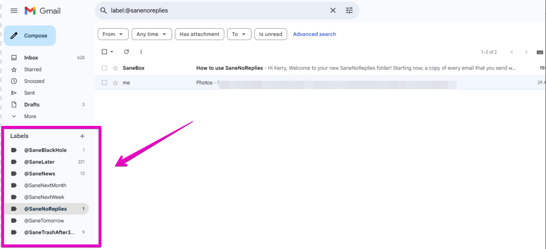Toggle the Has attachment filter
The image size is (546, 249).
pos(199,34)
